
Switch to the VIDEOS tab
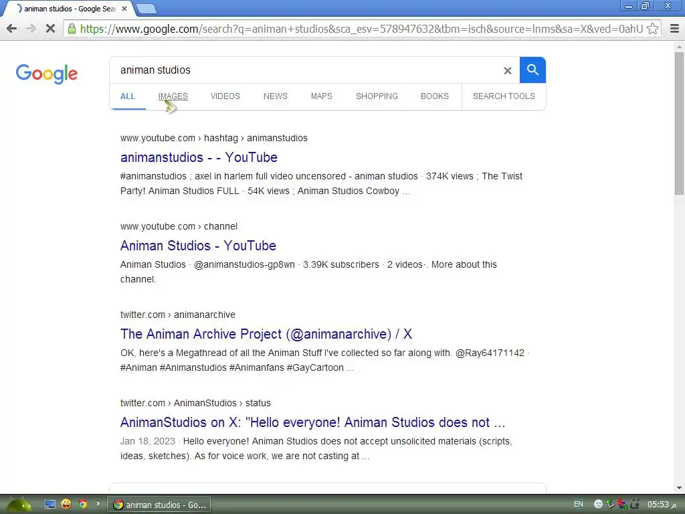point(225,96)
